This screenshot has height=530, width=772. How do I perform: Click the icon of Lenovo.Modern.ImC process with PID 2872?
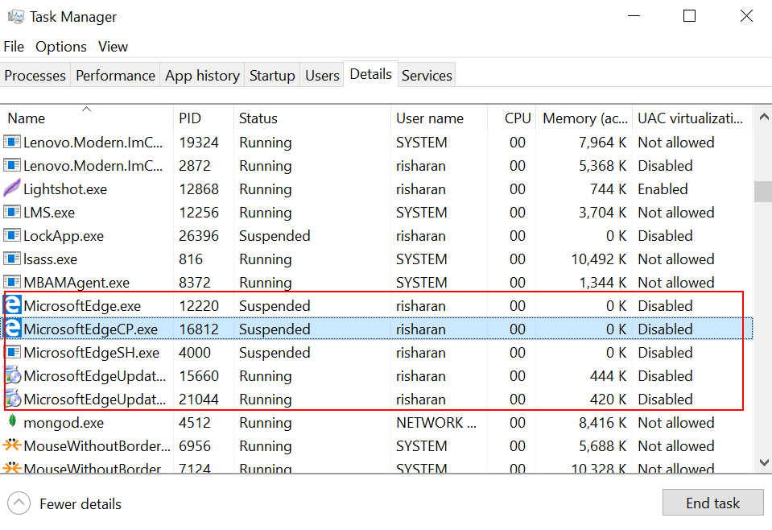[12, 165]
